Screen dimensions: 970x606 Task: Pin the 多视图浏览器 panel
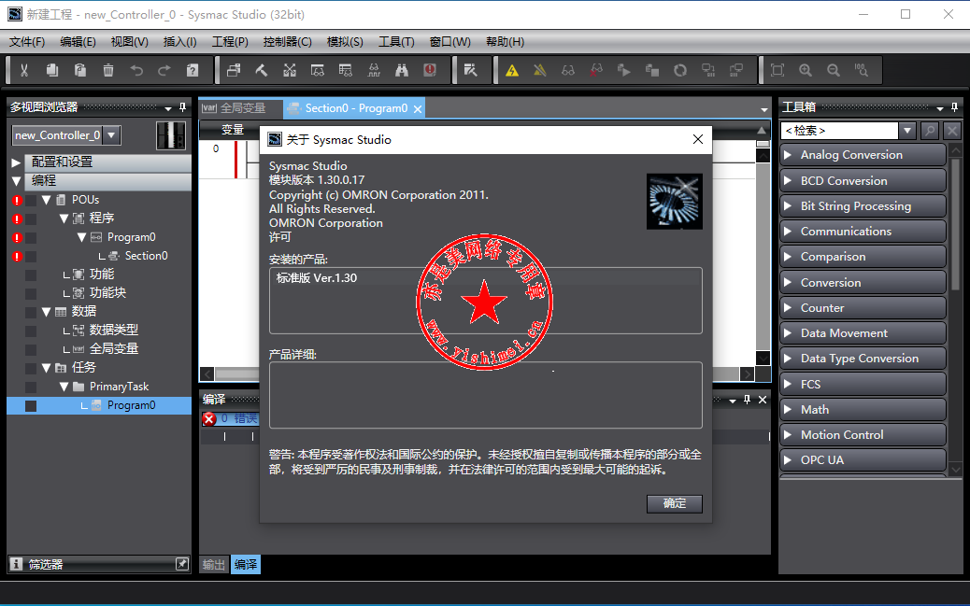[182, 107]
